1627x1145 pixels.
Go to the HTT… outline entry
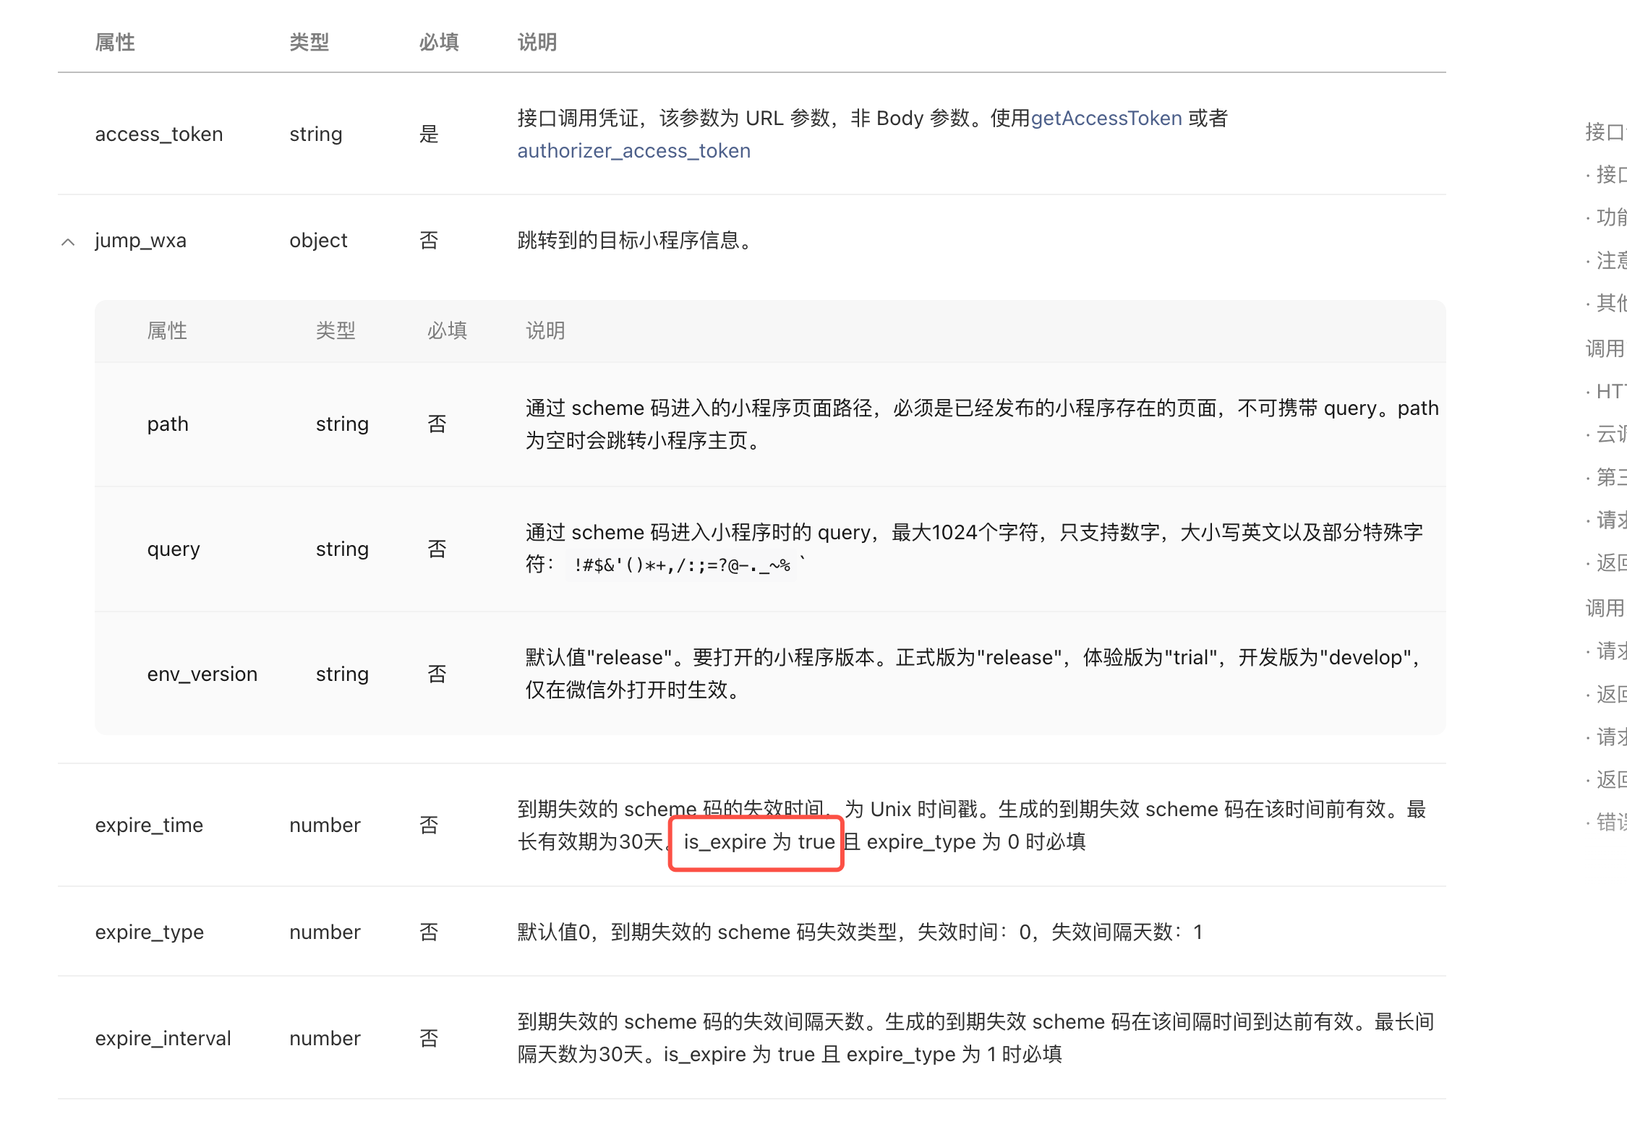coord(1611,392)
